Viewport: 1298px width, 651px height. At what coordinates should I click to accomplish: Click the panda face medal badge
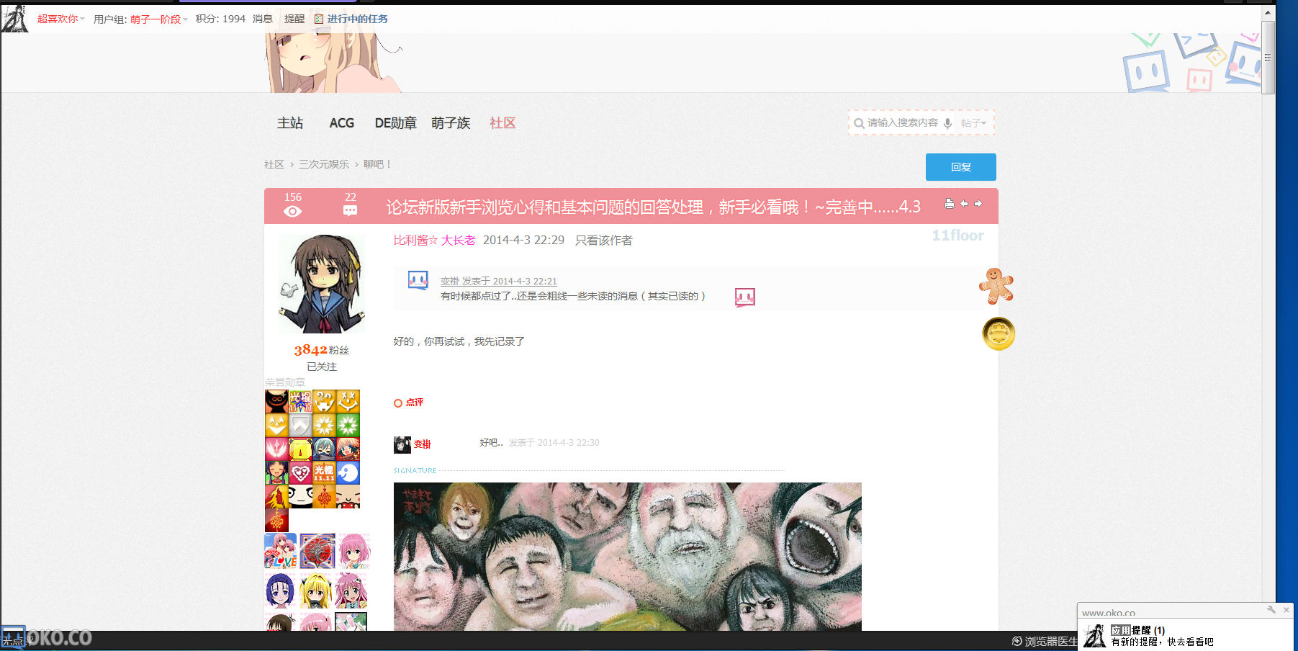click(x=300, y=496)
